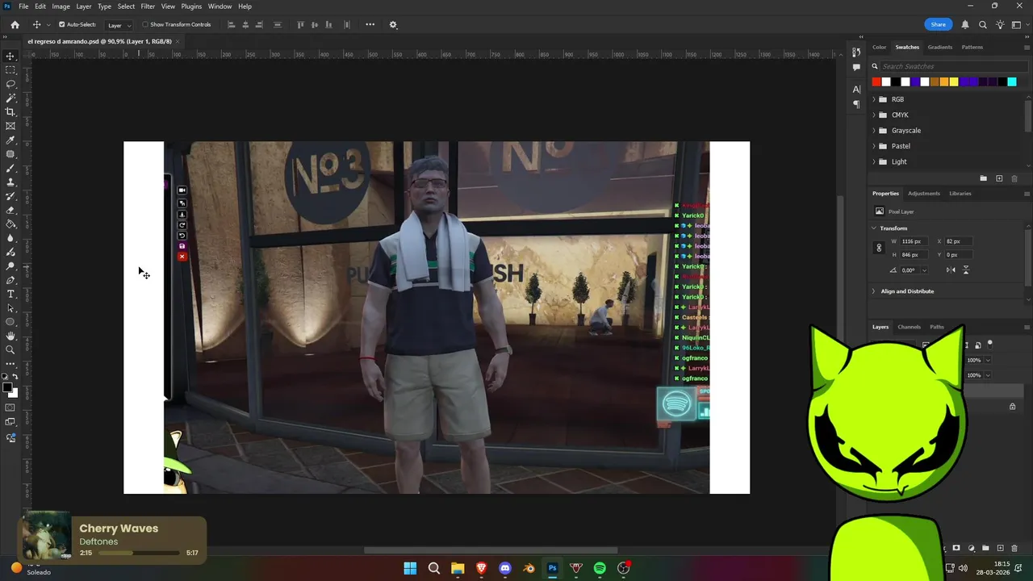Select the Eraser tool

click(10, 211)
